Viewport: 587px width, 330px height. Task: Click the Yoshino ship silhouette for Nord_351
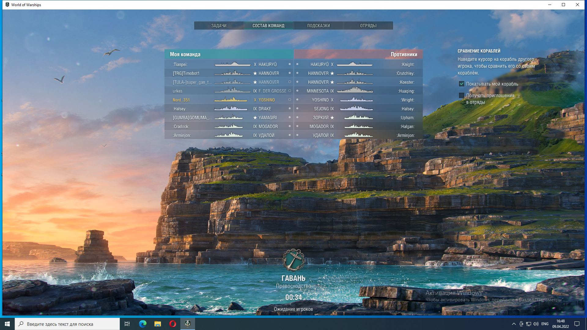coord(231,100)
